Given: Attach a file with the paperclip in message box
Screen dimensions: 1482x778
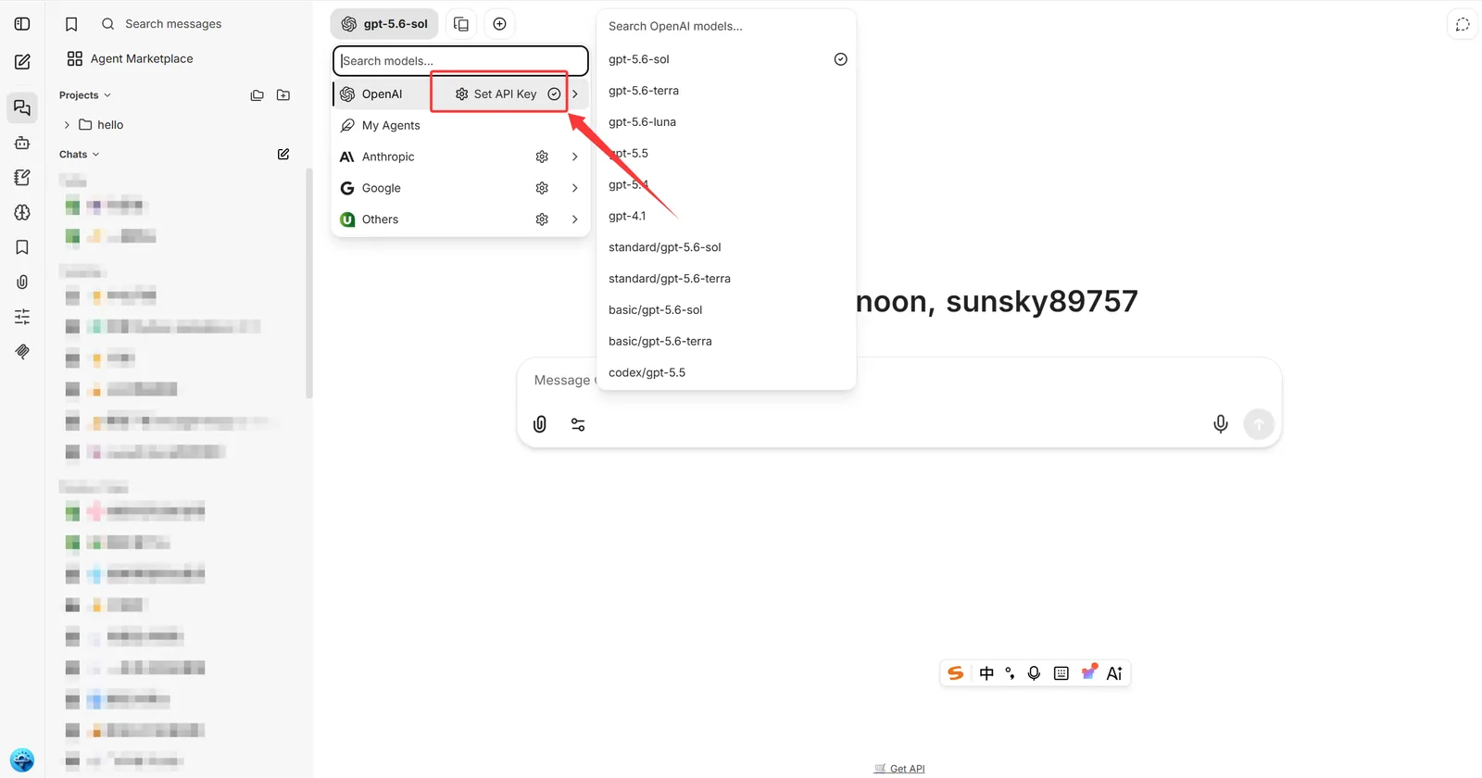Looking at the screenshot, I should 540,424.
